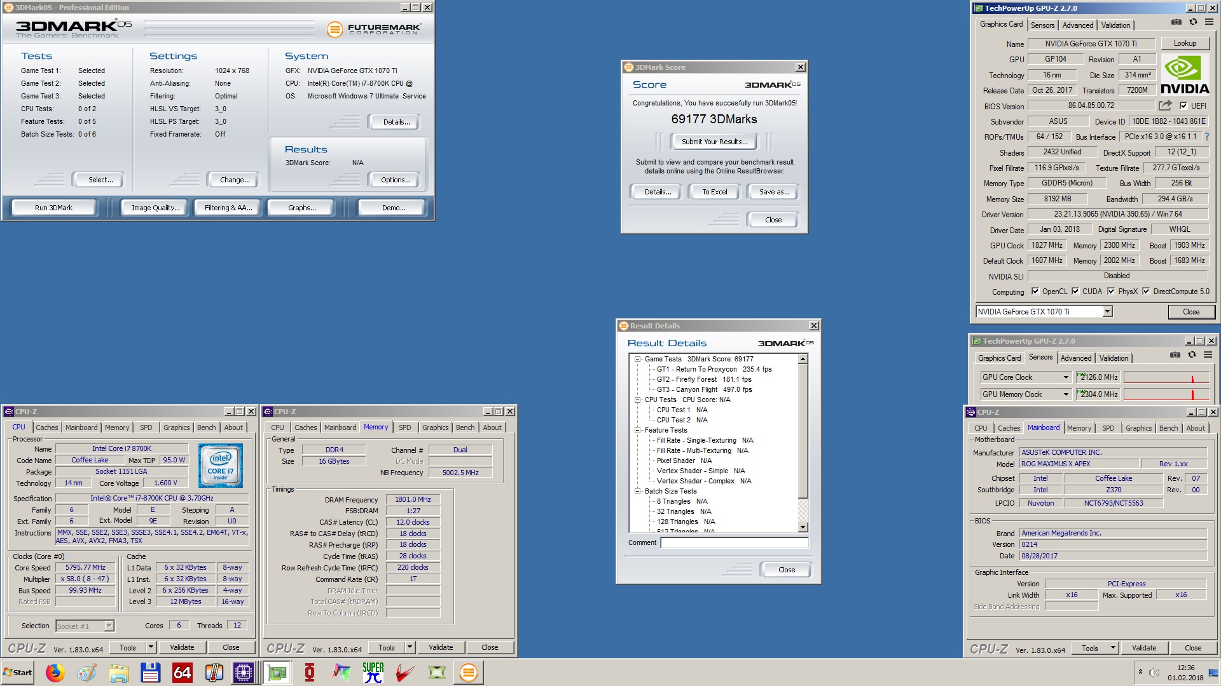Switch to Caches tab in left CPU-Z window
This screenshot has height=686, width=1221.
[x=47, y=427]
